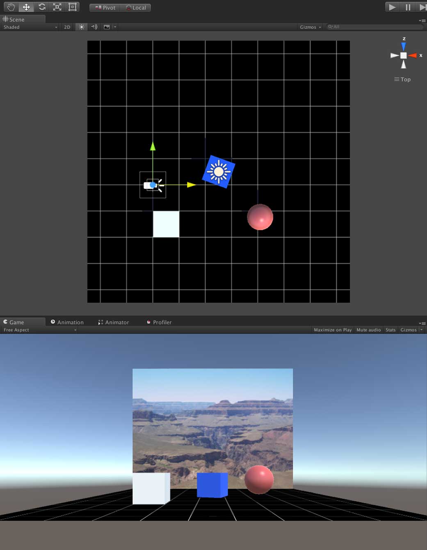
Task: Open the Animation tab
Action: click(x=67, y=322)
